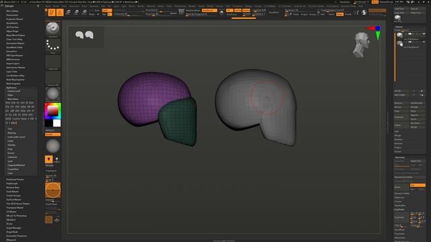The width and height of the screenshot is (431, 242).
Task: Adjust the Z Intensity slider
Action: coord(129,14)
